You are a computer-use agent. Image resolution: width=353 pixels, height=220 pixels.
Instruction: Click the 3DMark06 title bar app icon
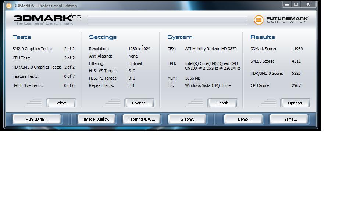[x=8, y=5]
